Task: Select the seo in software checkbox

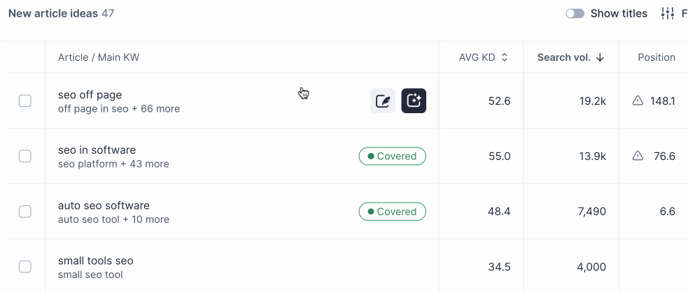Action: click(x=25, y=156)
